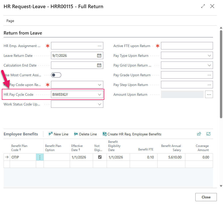The image size is (223, 204).
Task: Click Benefit Eligibility Date column header
Action: 114,146
